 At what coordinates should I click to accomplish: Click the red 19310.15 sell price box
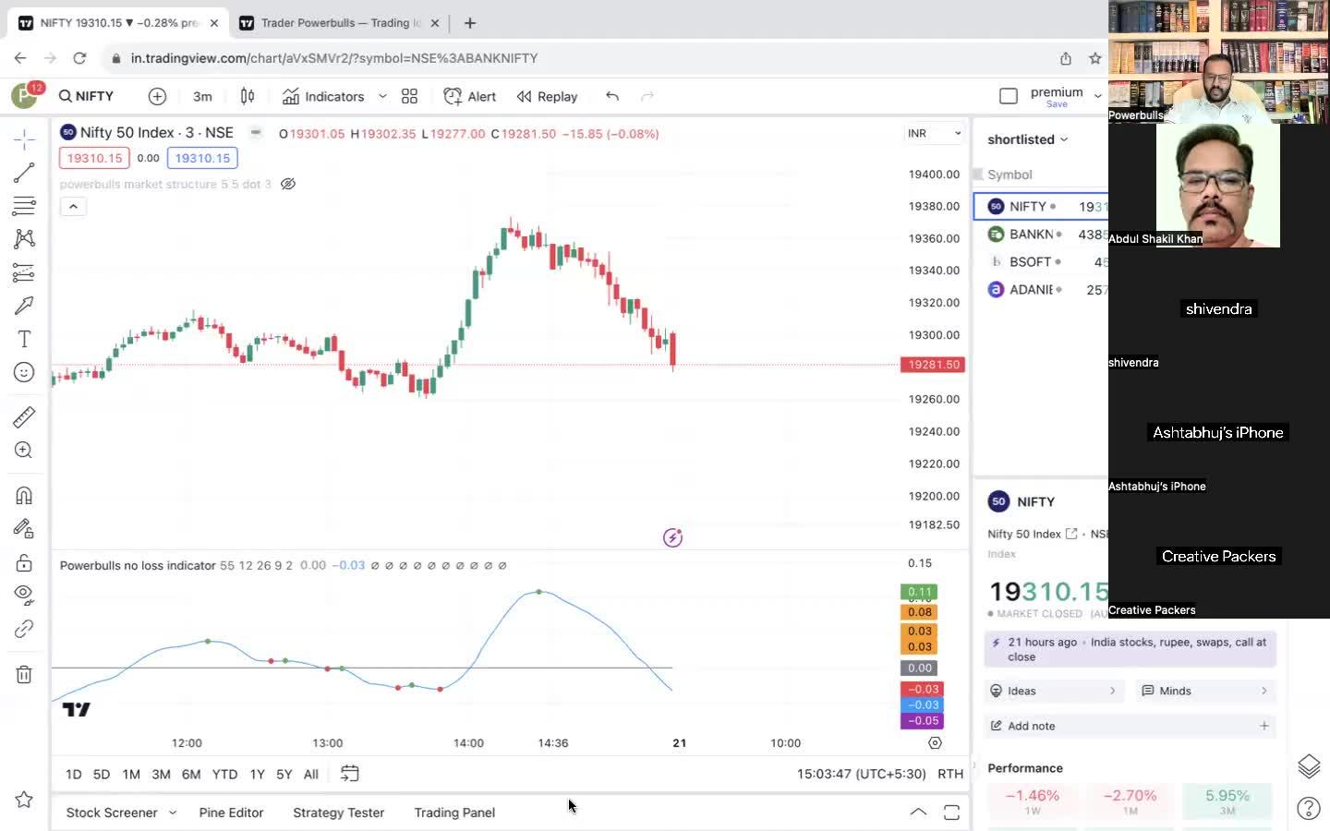(x=94, y=158)
